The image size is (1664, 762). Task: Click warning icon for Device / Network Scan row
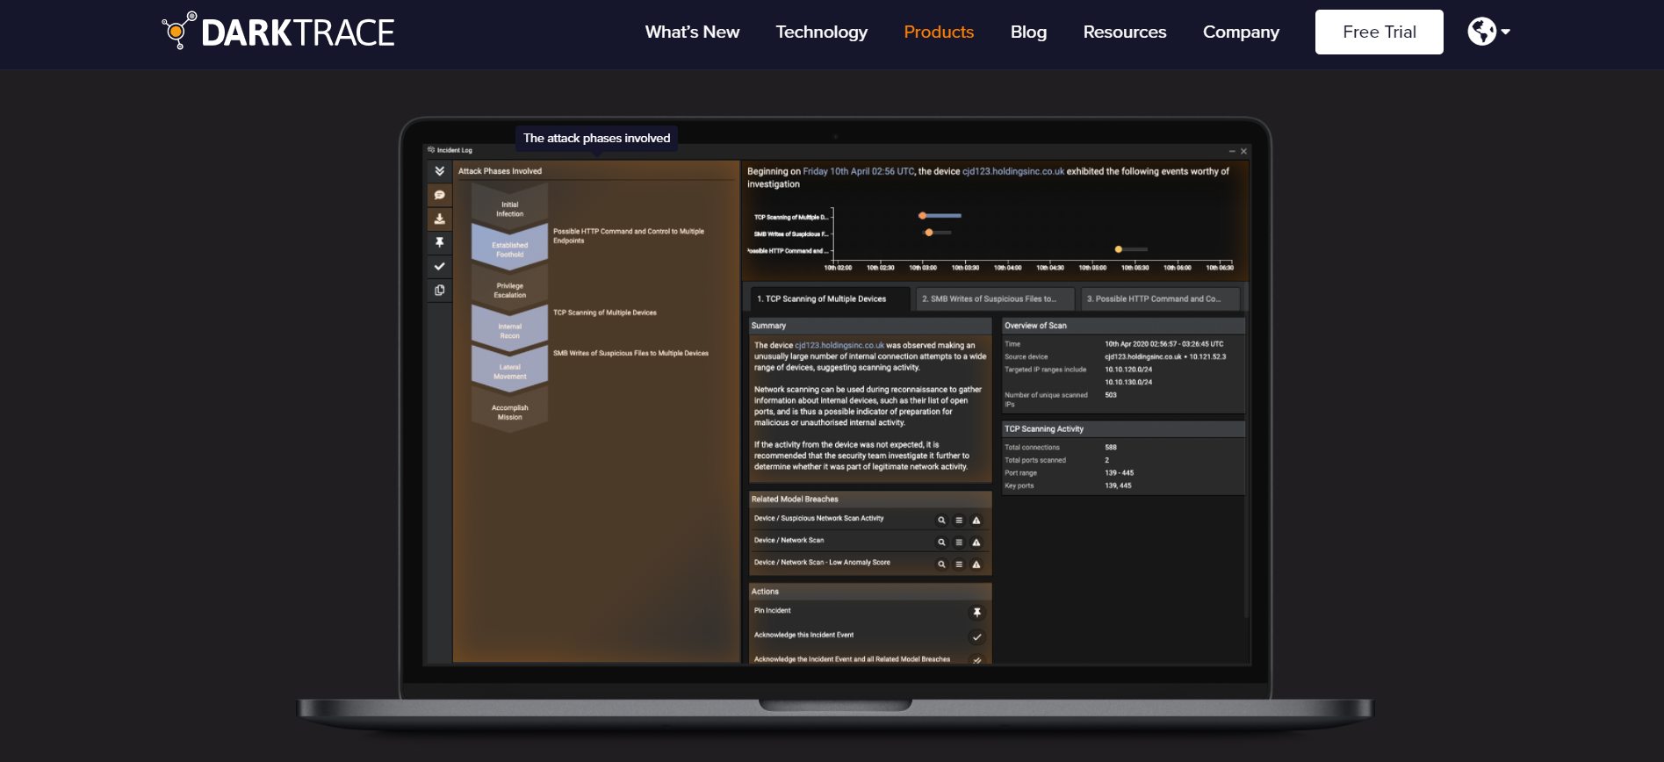976,542
